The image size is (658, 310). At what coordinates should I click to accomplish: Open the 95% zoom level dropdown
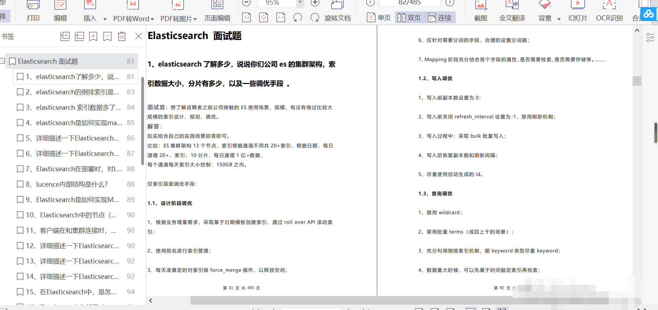click(300, 3)
